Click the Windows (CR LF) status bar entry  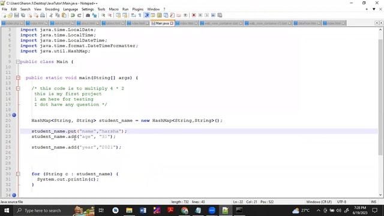pyautogui.click(x=319, y=202)
